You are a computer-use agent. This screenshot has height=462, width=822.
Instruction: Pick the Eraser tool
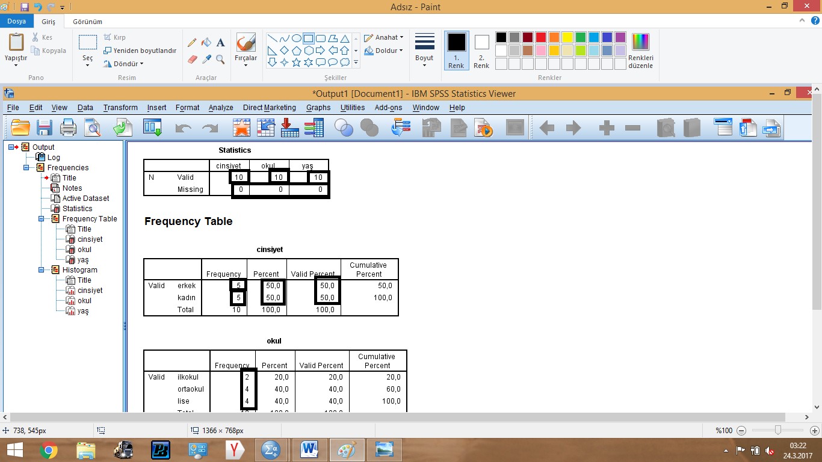[x=193, y=59]
